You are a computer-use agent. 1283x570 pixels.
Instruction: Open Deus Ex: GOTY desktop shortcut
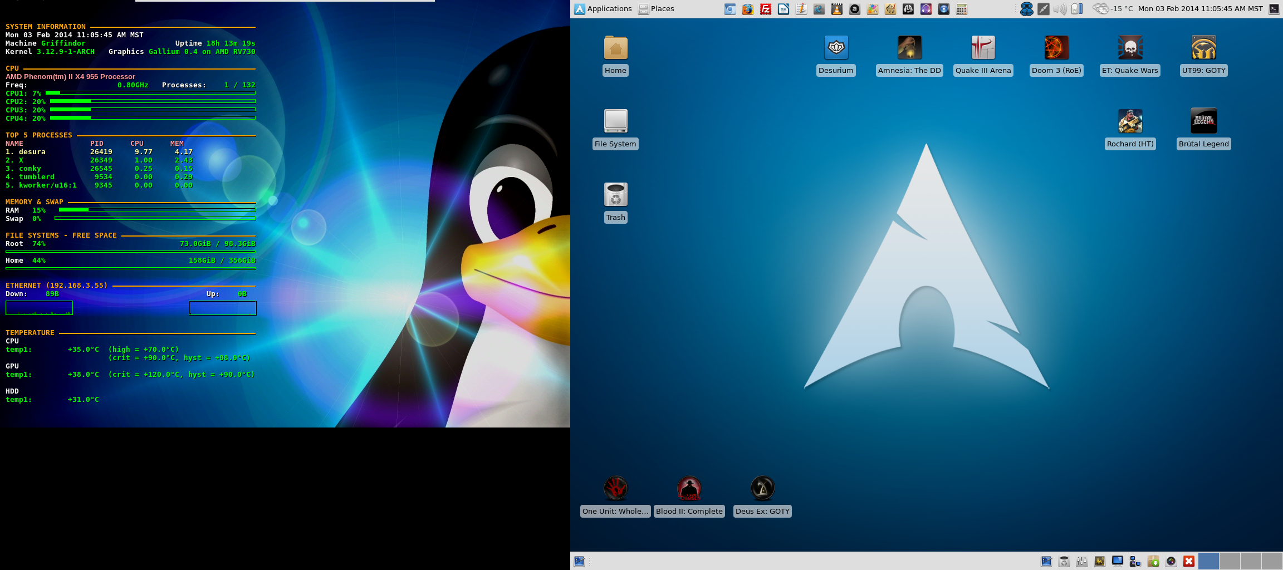click(762, 497)
